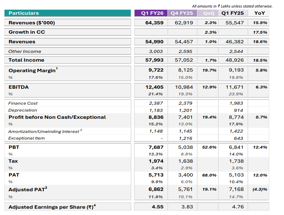Select the 1,422 amortization value
Image resolution: width=284 pixels, height=215 pixels.
[x=236, y=131]
